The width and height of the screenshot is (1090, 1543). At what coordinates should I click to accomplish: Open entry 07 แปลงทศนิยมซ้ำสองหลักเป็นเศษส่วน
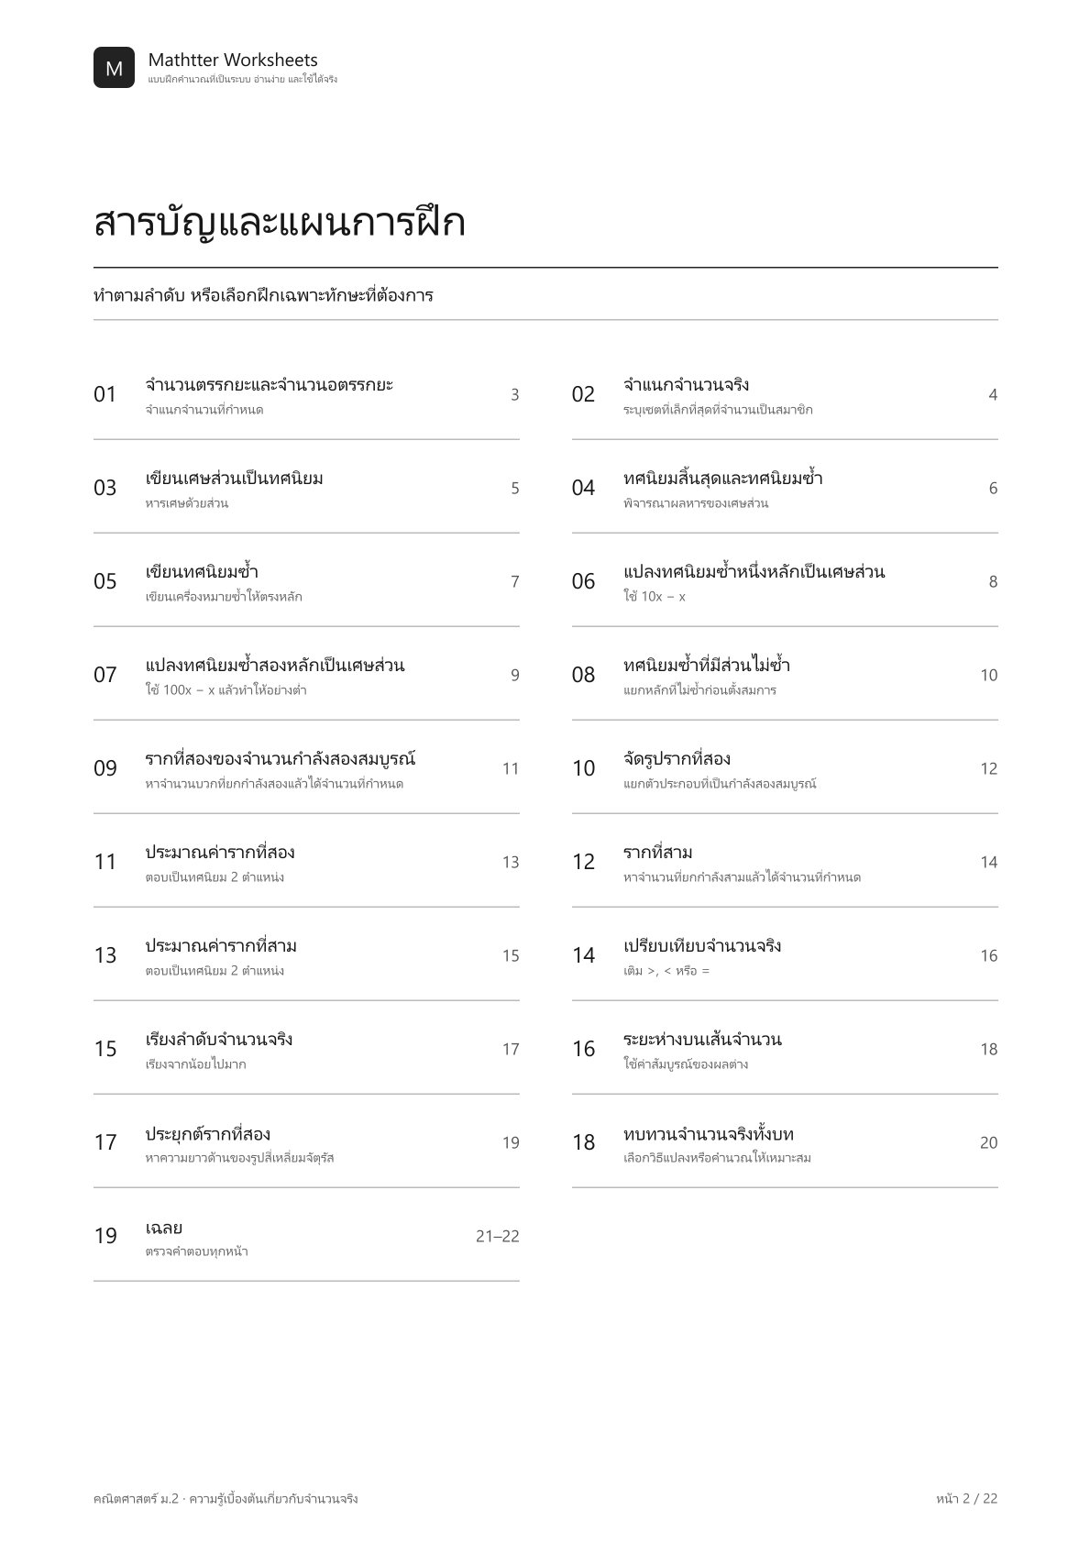point(306,675)
